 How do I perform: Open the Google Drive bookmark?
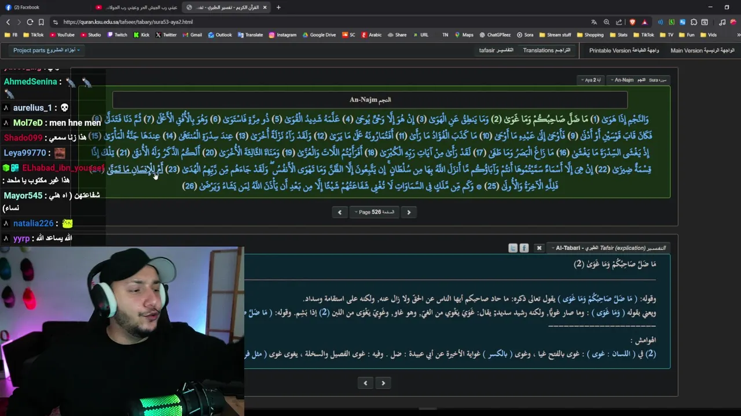[319, 35]
